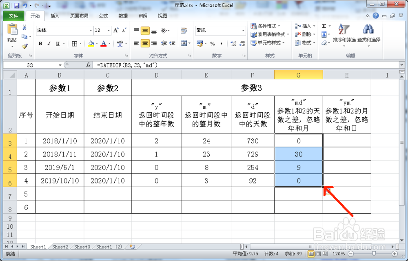Toggle underline formatting

[57, 42]
